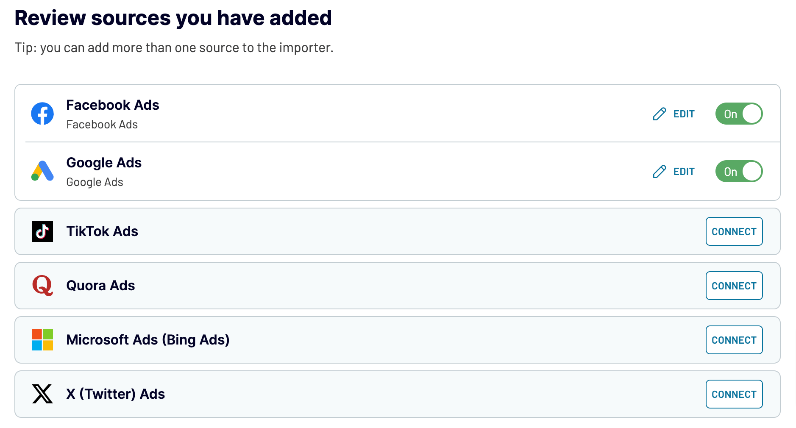Connect the X (Twitter) Ads source
Viewport: 796px width, 428px height.
(x=734, y=394)
